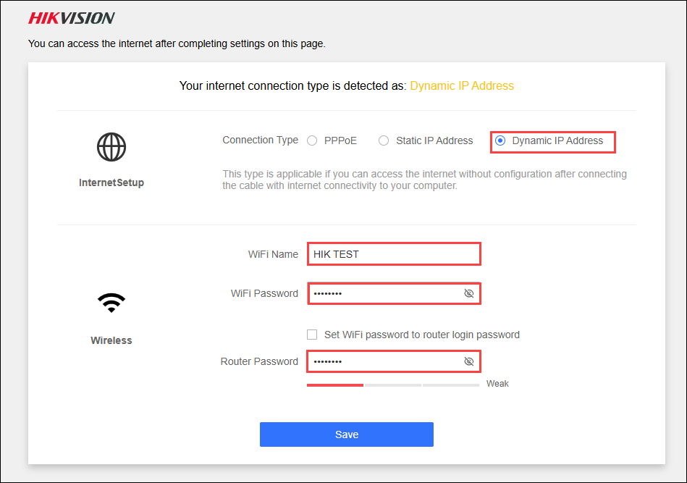Screen dimensions: 687x483
Task: Click inside the WiFi Password input box
Action: coord(384,293)
